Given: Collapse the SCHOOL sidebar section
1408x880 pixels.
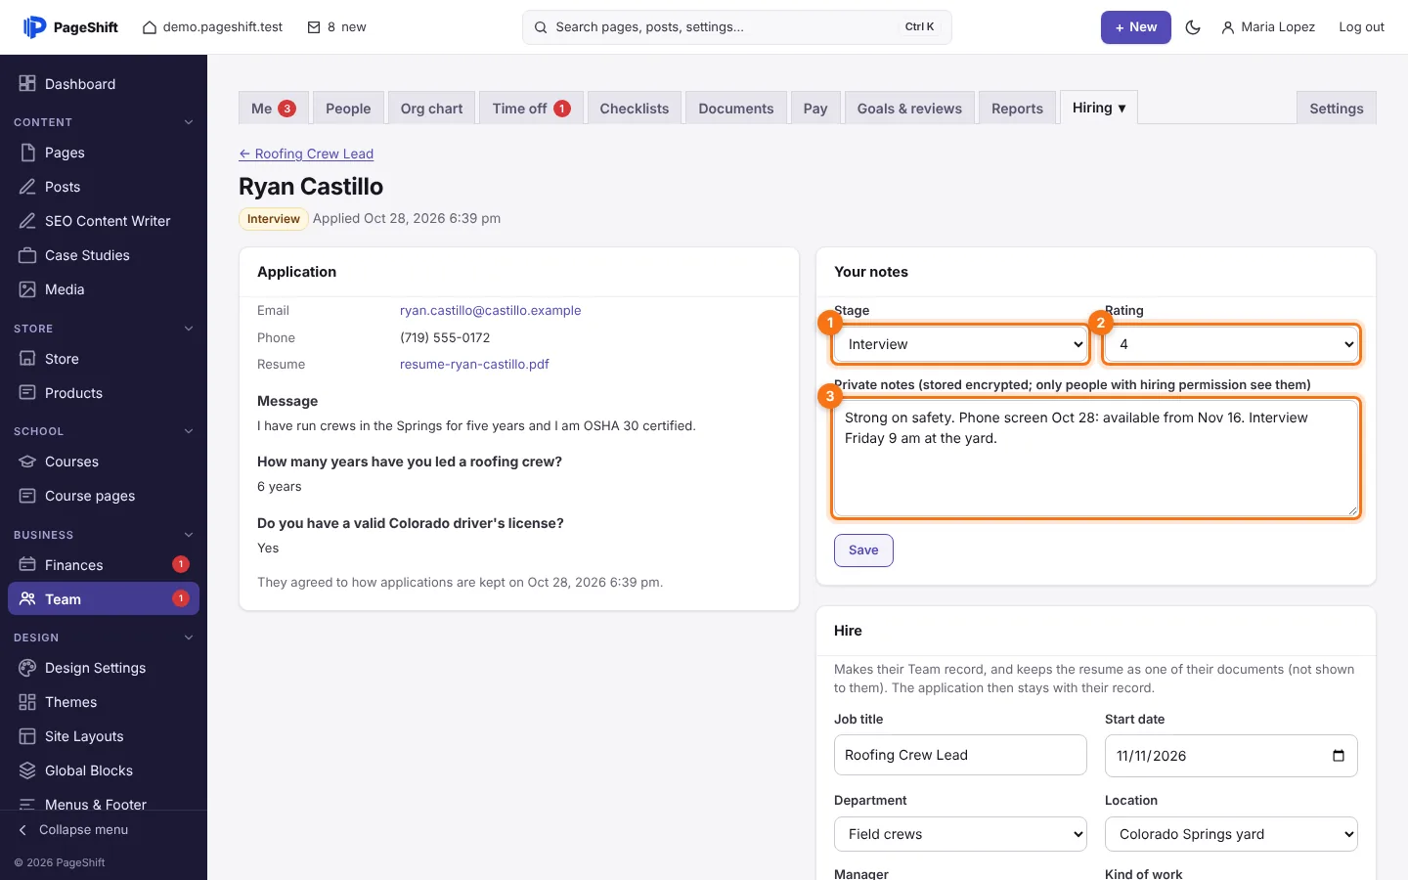Looking at the screenshot, I should (189, 431).
